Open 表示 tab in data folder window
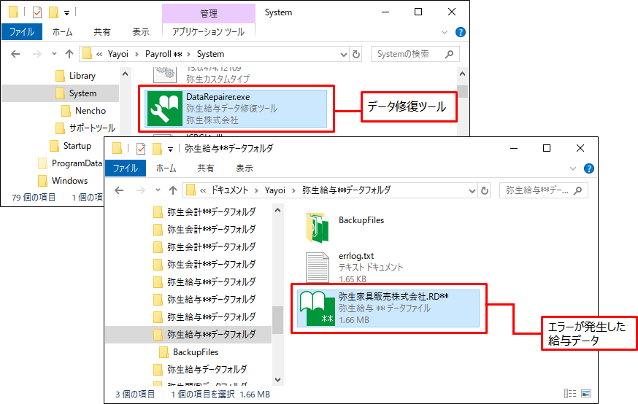This screenshot has width=638, height=404. click(245, 168)
